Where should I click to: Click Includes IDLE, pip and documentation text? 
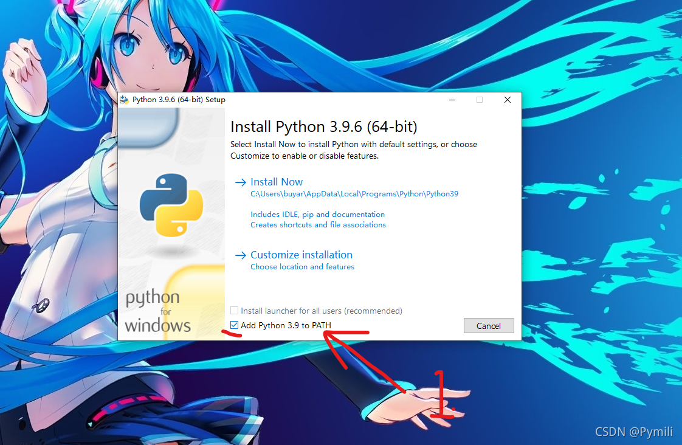pos(317,214)
